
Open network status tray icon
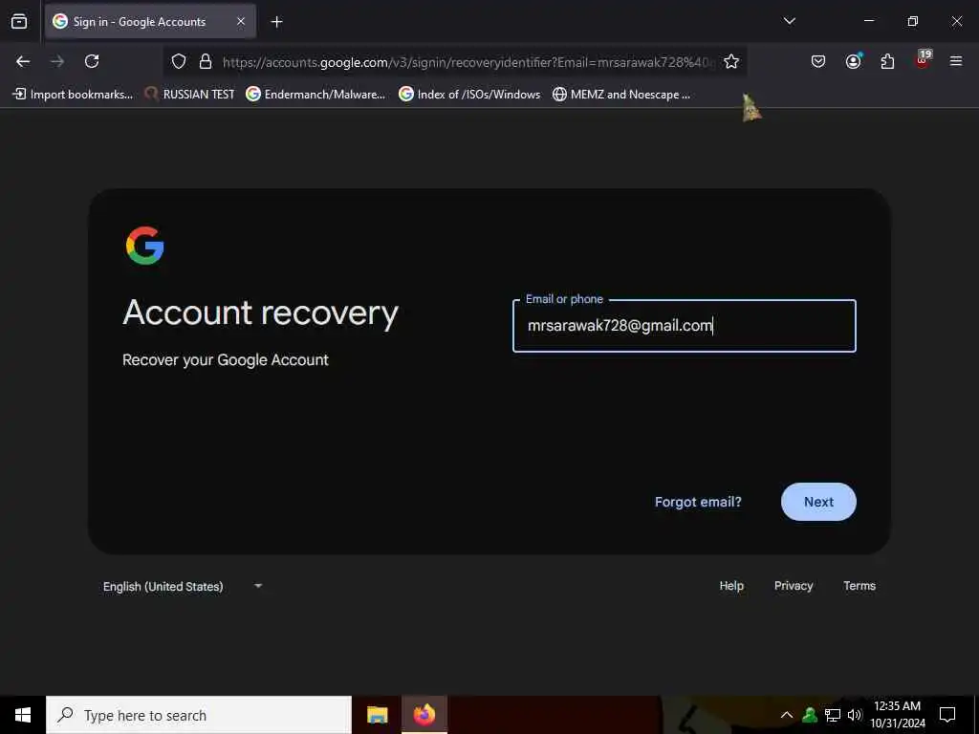click(x=833, y=715)
